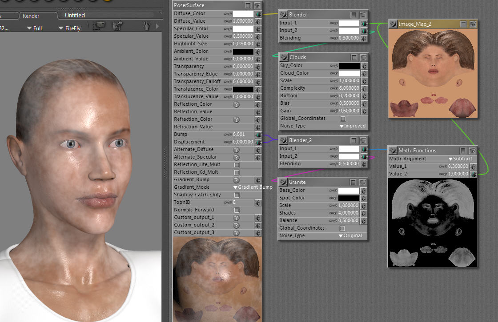Screen dimensions: 498x322
Task: Click the Granite node output icon
Action: (x=283, y=182)
